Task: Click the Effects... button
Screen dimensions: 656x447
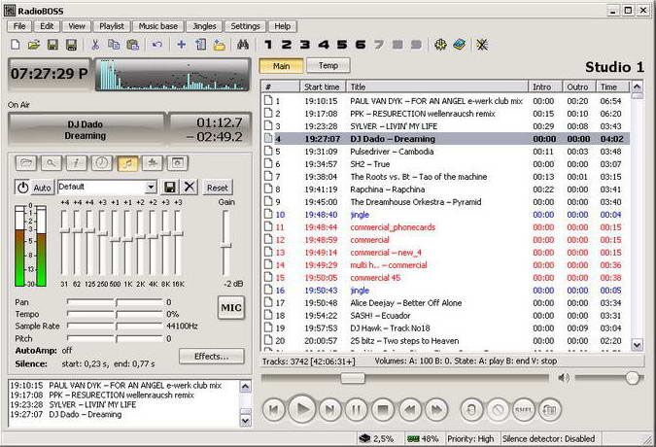Action: click(211, 356)
